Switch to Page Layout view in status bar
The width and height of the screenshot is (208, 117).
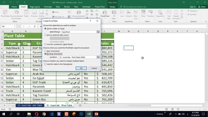(x=173, y=109)
